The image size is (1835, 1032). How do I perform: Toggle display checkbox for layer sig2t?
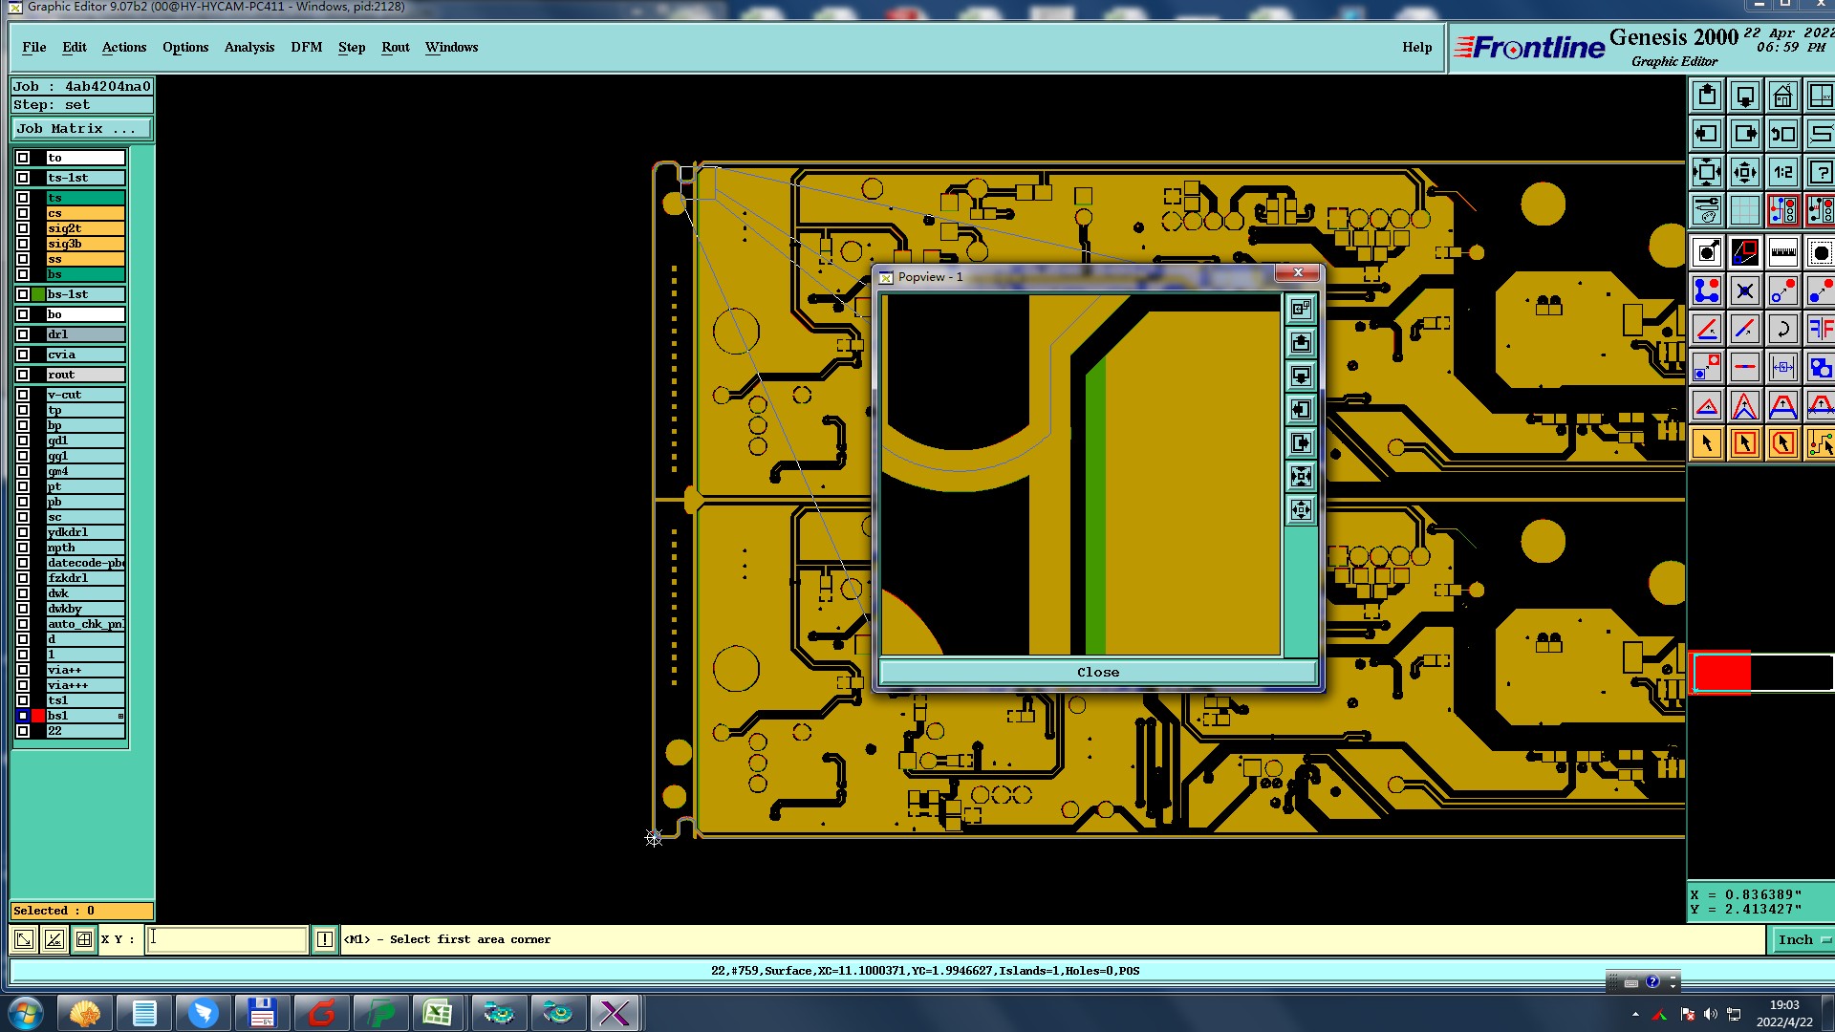tap(23, 228)
